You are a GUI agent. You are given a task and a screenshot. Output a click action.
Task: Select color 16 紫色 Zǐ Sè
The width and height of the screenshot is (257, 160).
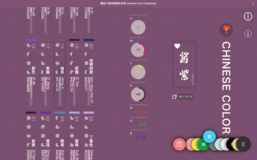31,73
